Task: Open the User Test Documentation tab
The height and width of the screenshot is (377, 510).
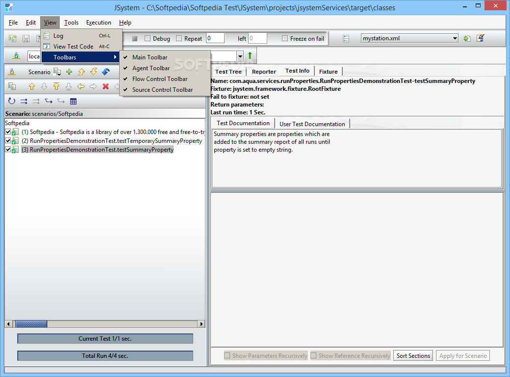Action: (x=312, y=124)
